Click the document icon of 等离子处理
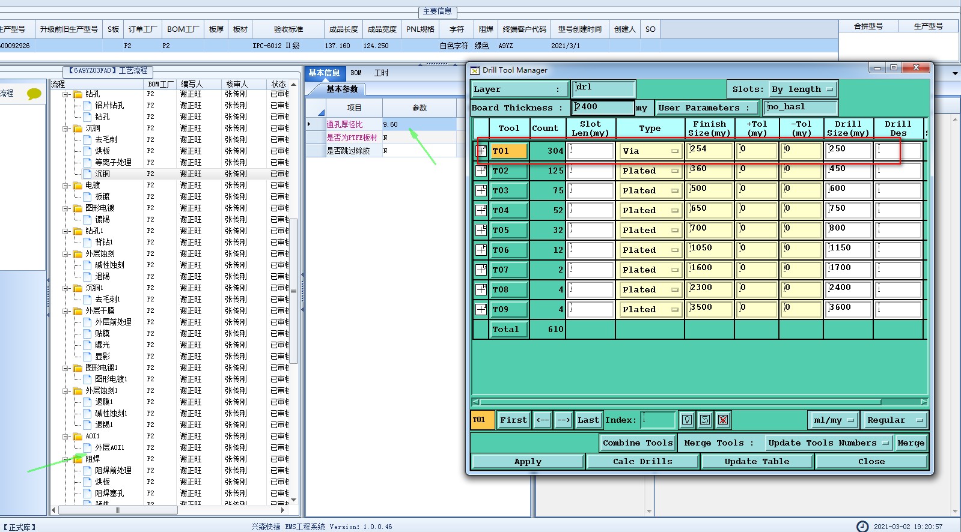 [88, 163]
